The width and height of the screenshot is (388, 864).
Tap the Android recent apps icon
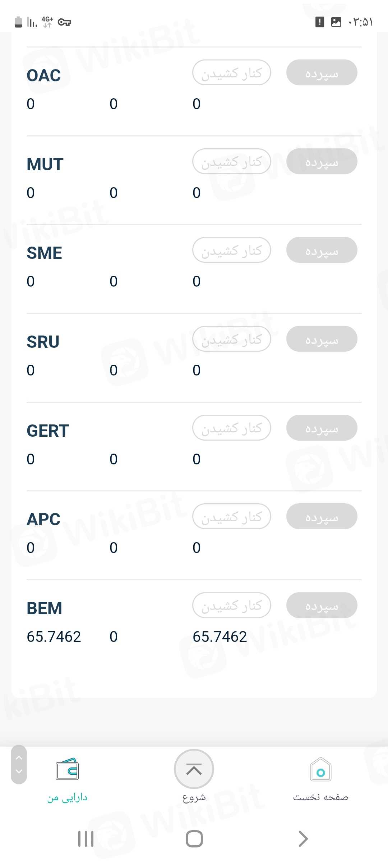pyautogui.click(x=86, y=839)
